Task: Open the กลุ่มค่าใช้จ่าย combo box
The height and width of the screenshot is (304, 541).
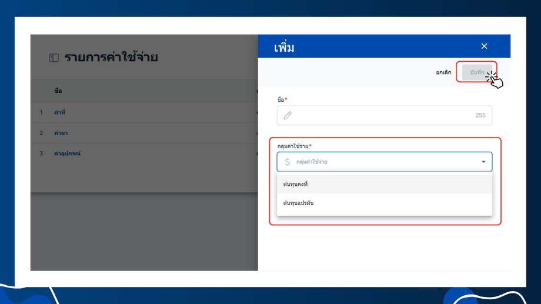Action: coord(385,162)
